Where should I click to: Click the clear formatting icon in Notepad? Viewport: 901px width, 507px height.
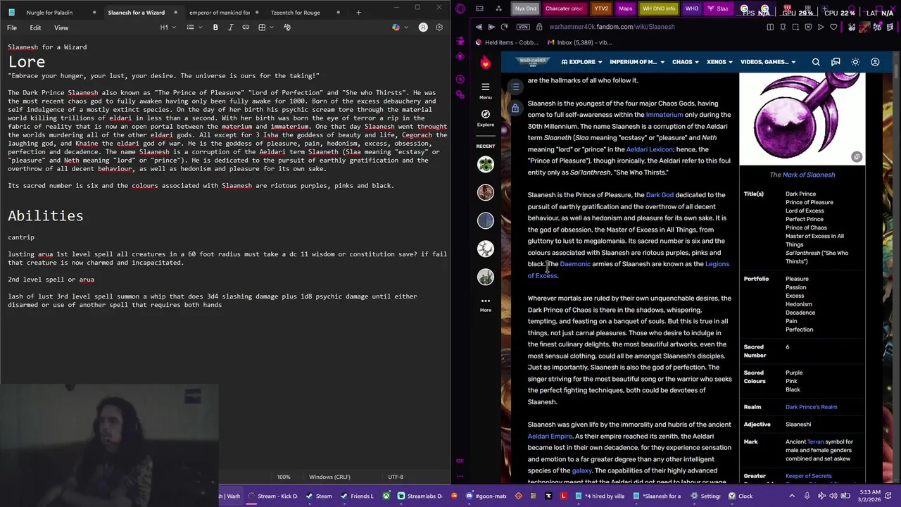coord(287,27)
